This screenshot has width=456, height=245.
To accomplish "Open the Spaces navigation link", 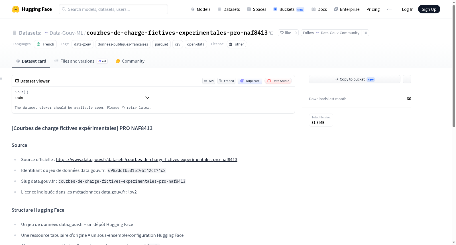I will (256, 9).
